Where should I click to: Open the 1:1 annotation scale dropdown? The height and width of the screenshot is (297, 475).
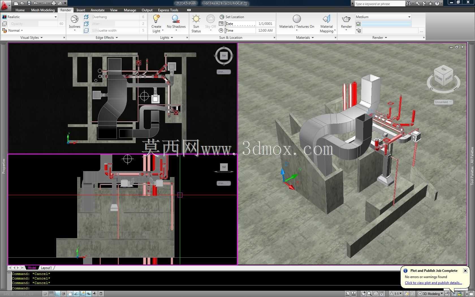396,294
